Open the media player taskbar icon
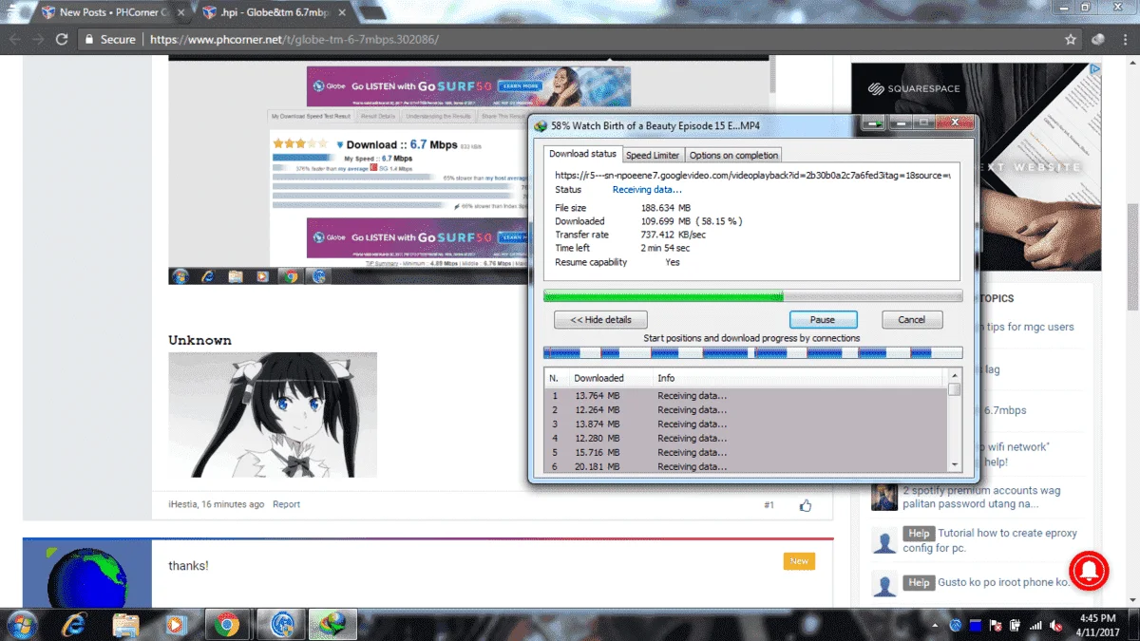Image resolution: width=1140 pixels, height=641 pixels. point(175,624)
